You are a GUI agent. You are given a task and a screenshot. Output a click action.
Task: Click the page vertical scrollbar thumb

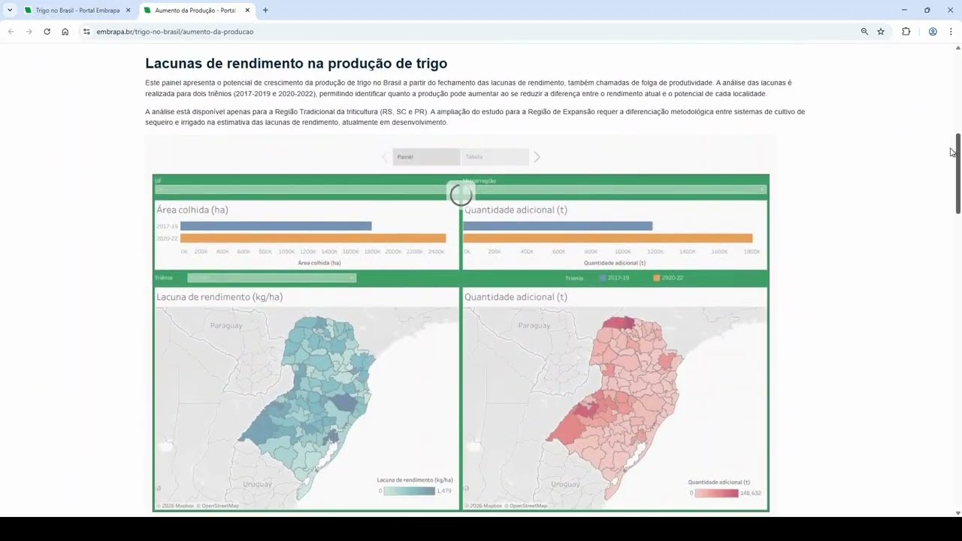[x=957, y=174]
